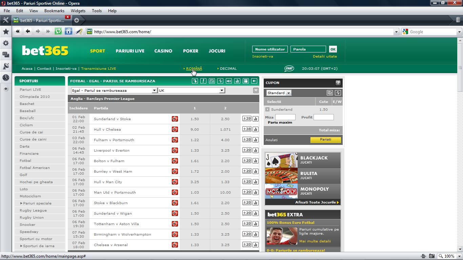Open the address bar history dropdown
Screen dimensions: 463x260
pyautogui.click(x=396, y=31)
